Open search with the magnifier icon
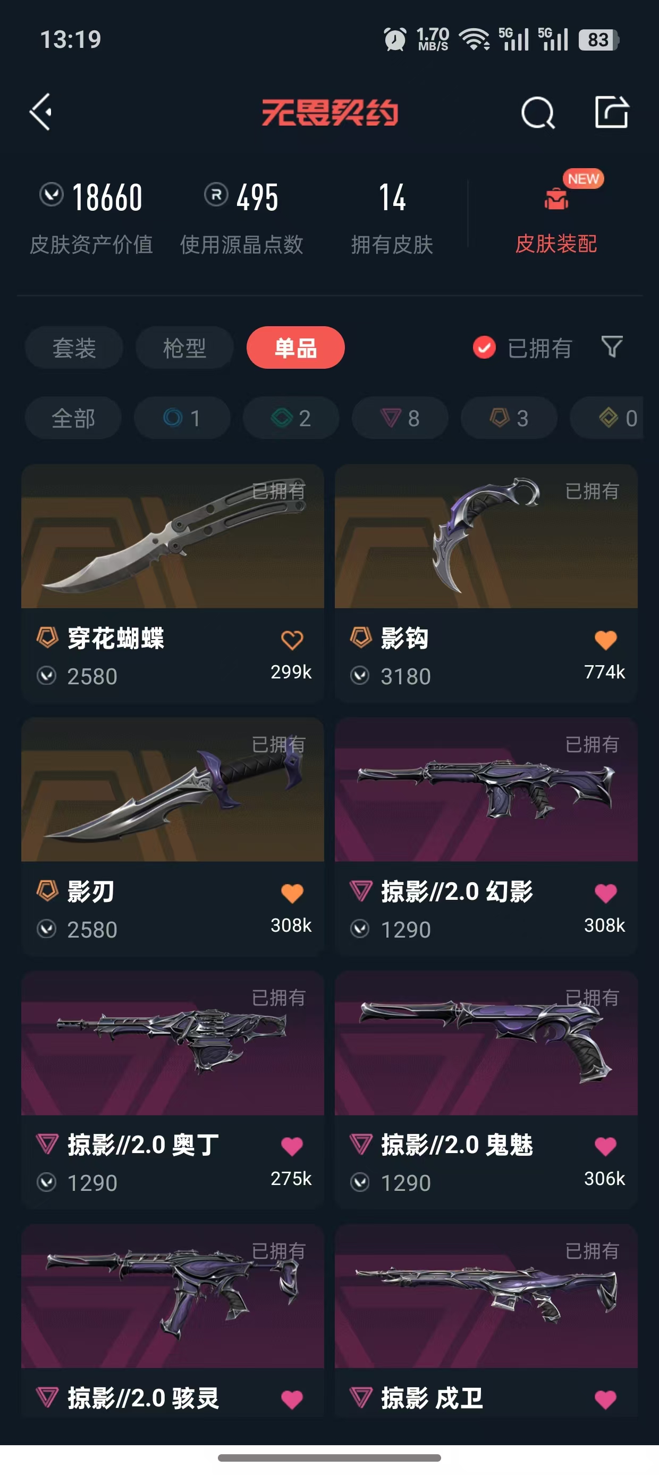 pyautogui.click(x=538, y=112)
